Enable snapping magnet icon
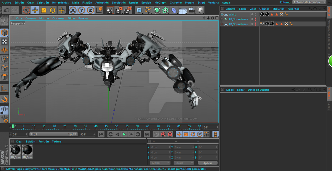332x171 pixels. tap(5, 99)
